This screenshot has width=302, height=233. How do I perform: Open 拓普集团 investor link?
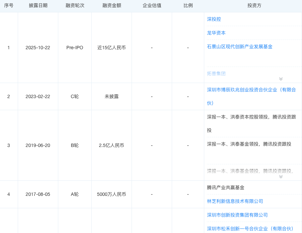click(x=216, y=73)
